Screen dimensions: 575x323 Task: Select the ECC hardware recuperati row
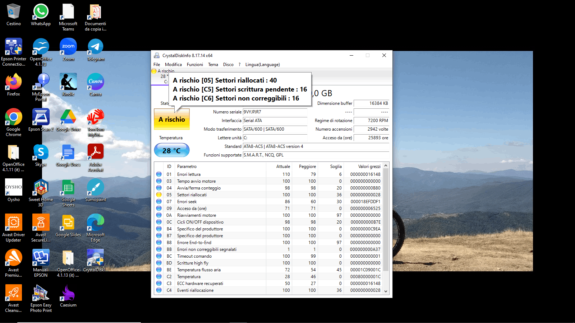click(268, 284)
